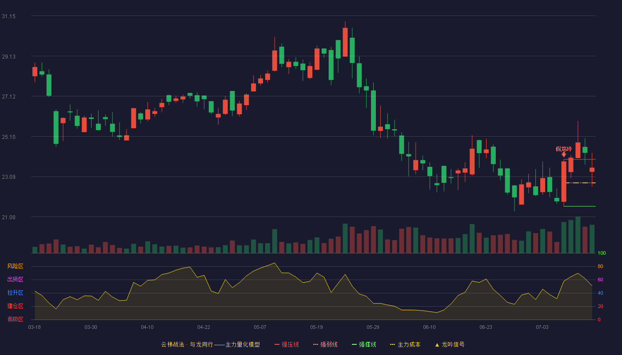Click the 31.15 price axis label
622x355 pixels.
8,16
